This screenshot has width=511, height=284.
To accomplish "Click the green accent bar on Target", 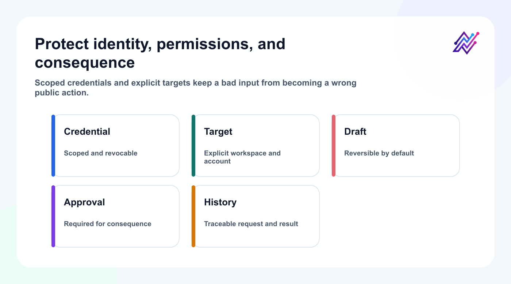I will click(193, 146).
